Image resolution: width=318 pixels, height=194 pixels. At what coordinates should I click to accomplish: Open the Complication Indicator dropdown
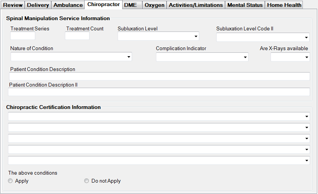(202, 57)
